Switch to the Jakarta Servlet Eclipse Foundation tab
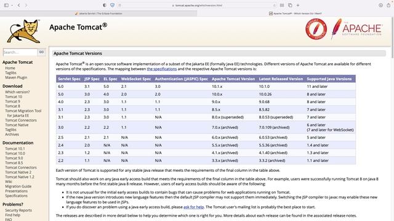This screenshot has width=394, height=221. tap(98, 14)
